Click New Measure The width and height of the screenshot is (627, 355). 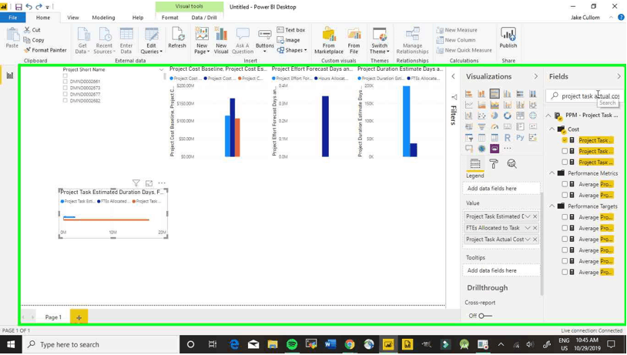pyautogui.click(x=457, y=30)
